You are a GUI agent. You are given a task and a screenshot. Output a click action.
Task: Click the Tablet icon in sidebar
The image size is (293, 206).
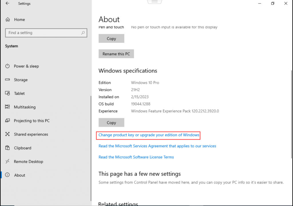(7, 93)
